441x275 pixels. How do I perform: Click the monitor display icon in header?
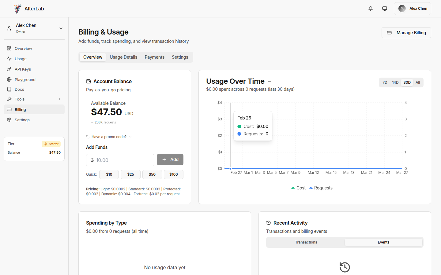click(x=385, y=9)
